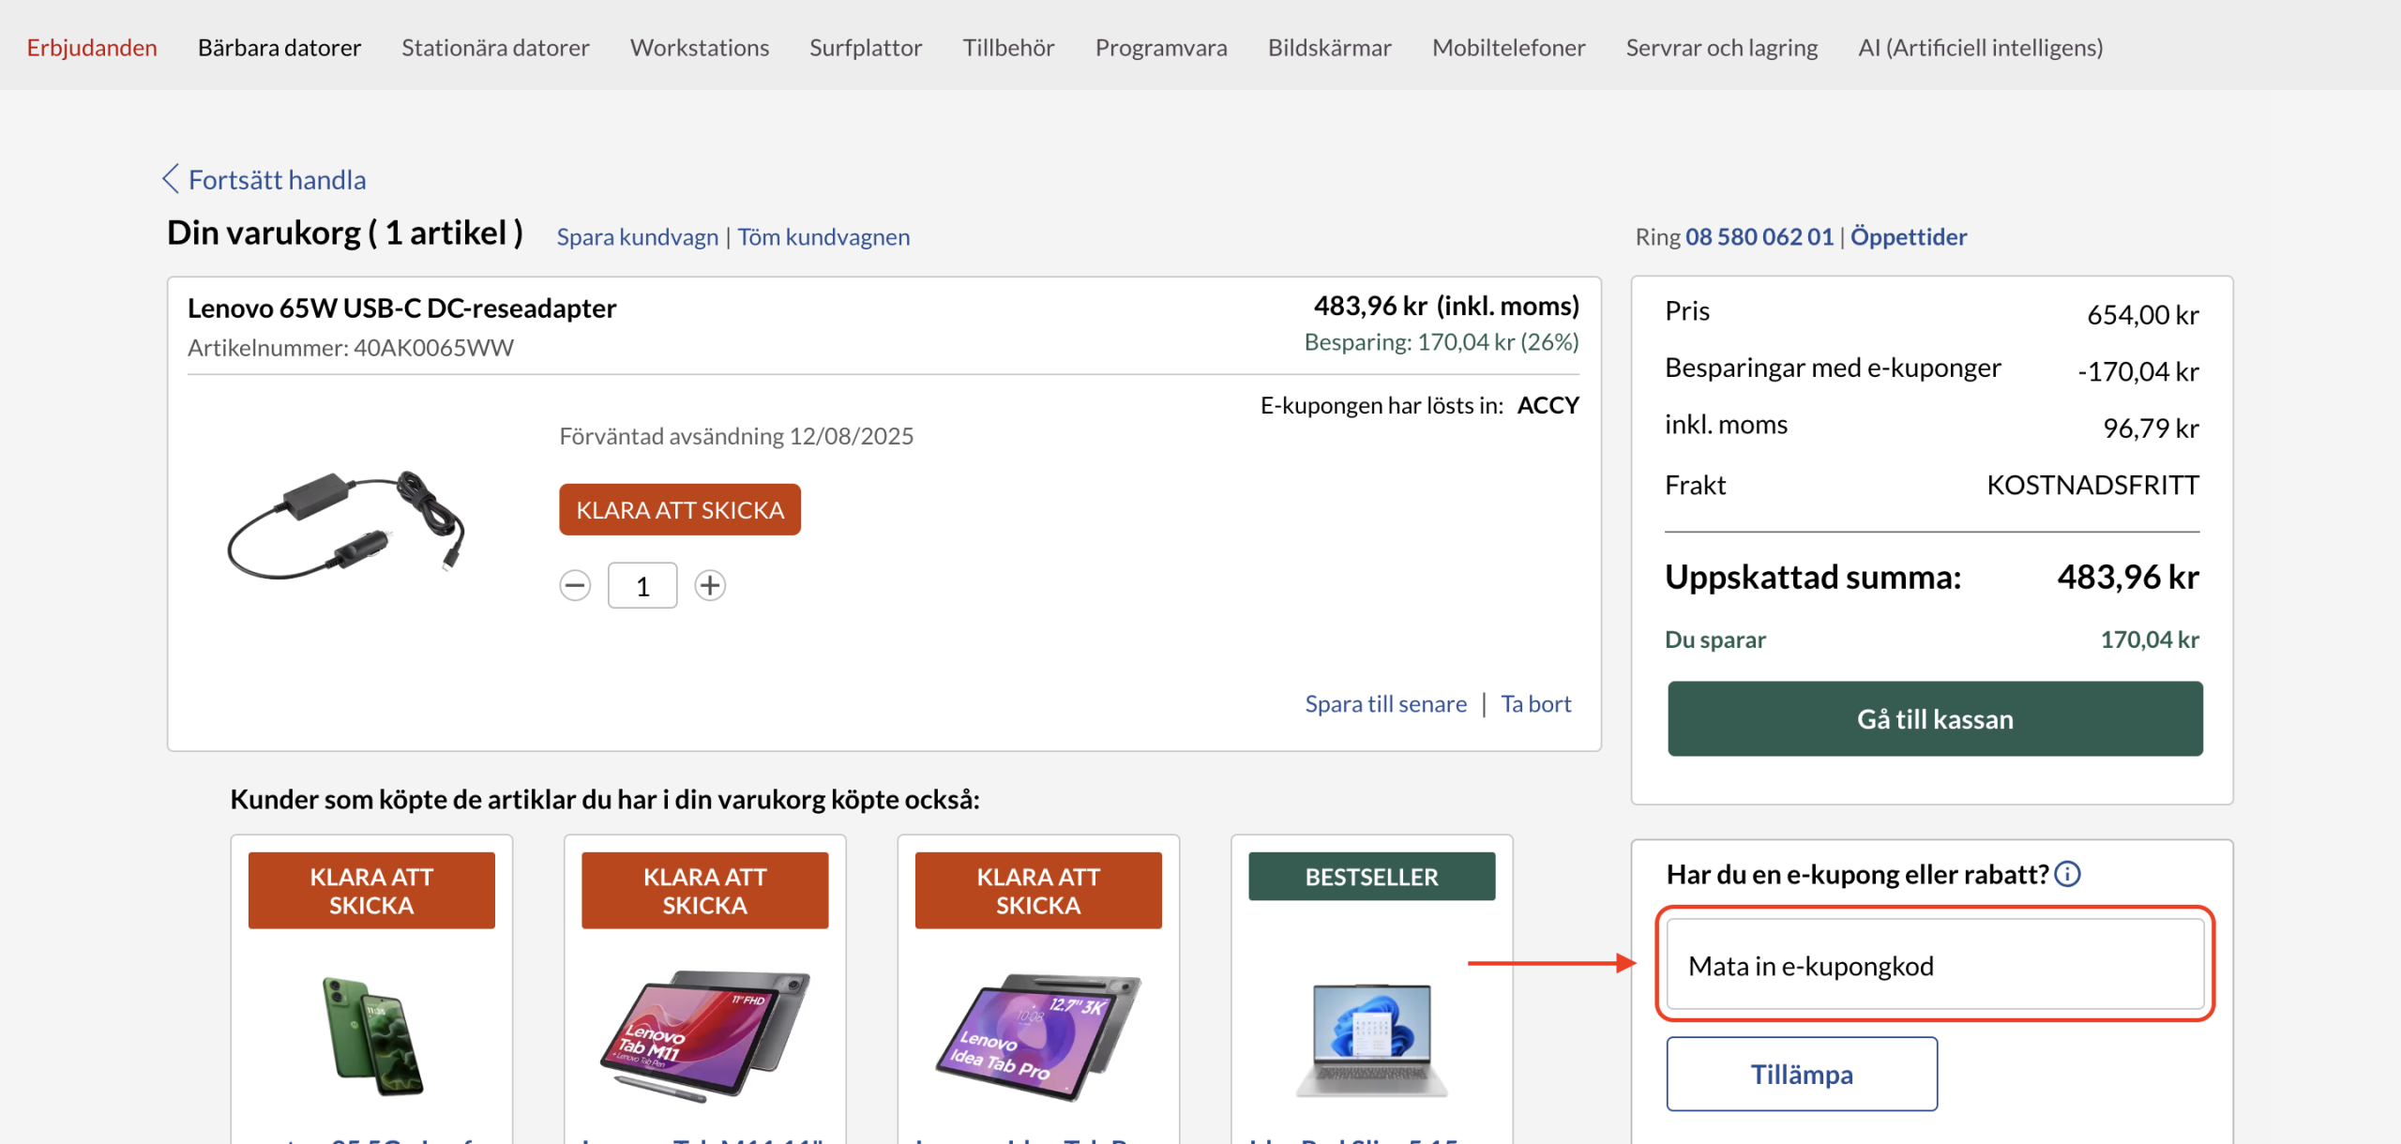Click the Uppskattad summa 483,96 kr amount
This screenshot has width=2401, height=1144.
pos(2128,577)
